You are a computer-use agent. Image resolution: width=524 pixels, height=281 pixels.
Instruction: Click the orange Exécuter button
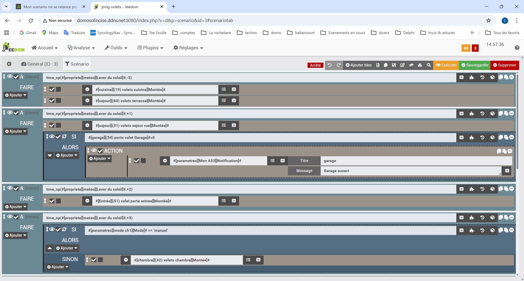446,65
